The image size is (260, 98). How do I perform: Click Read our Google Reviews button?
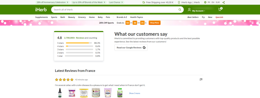(x=131, y=48)
